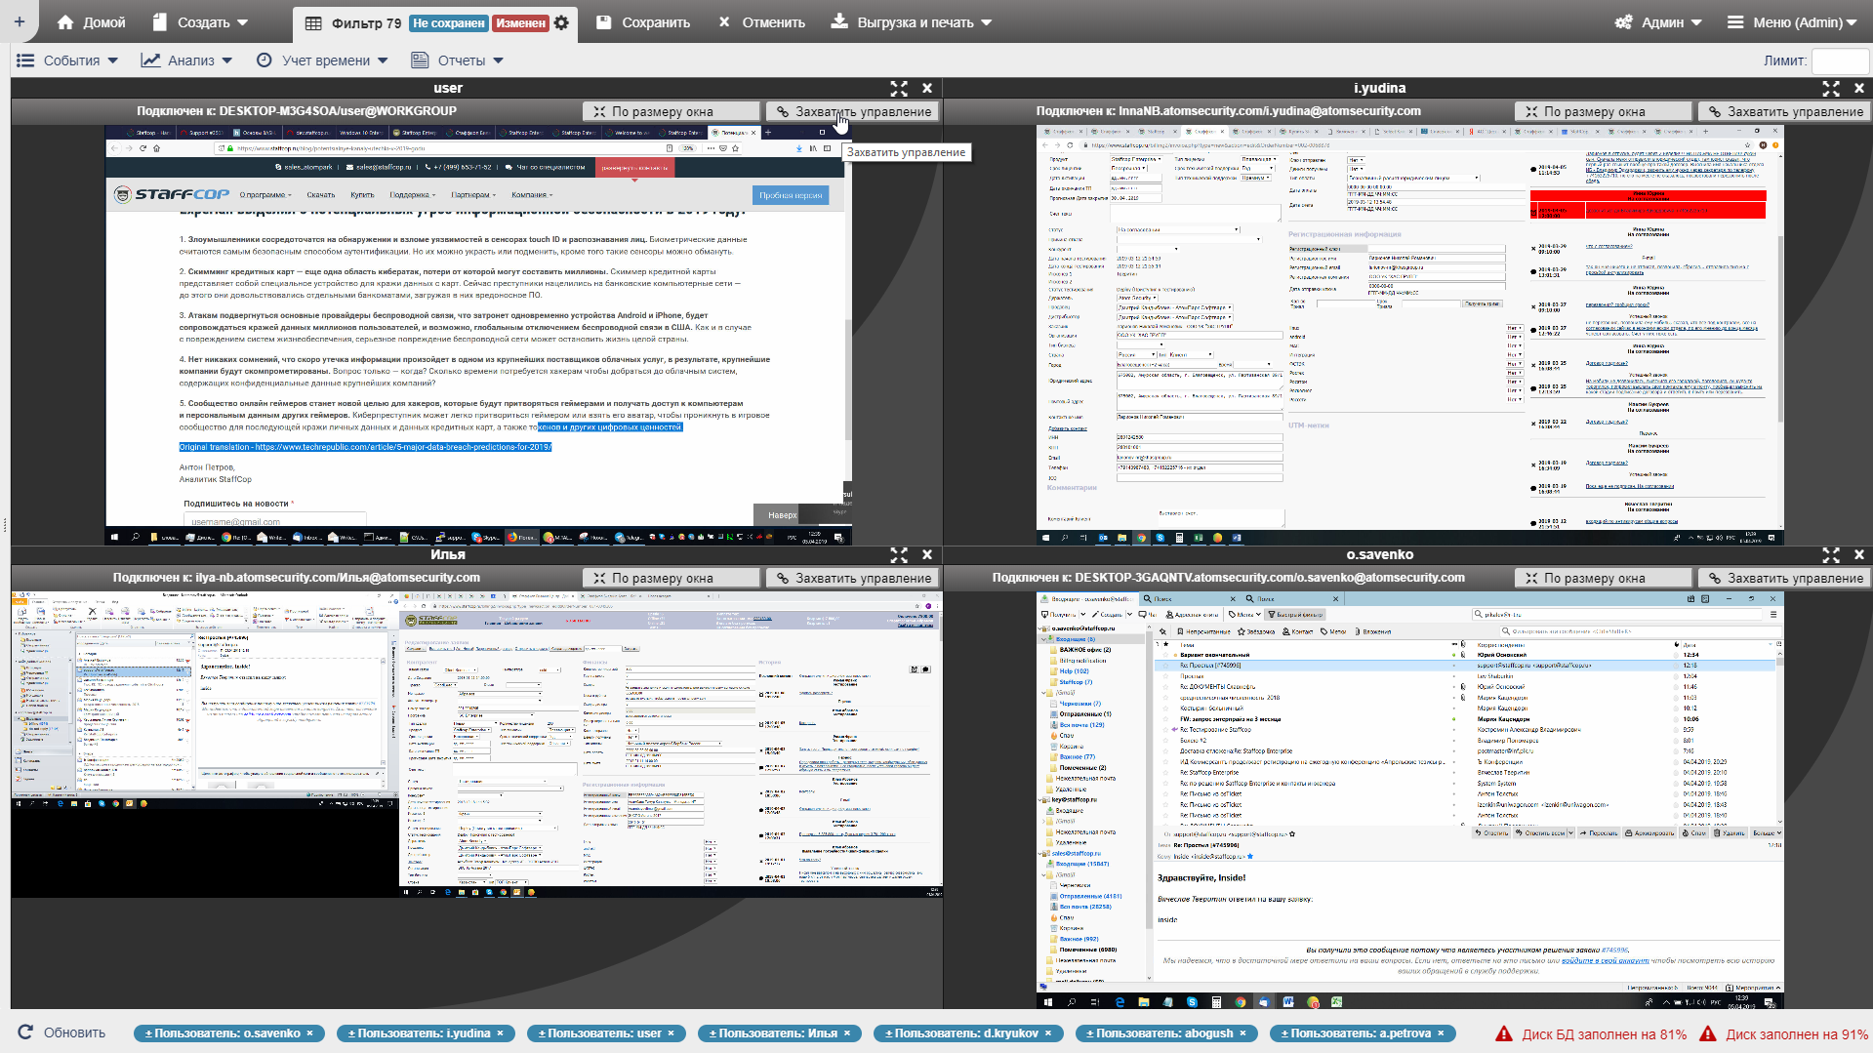
Task: Expand o.savenko panel to fullscreen
Action: point(1831,555)
